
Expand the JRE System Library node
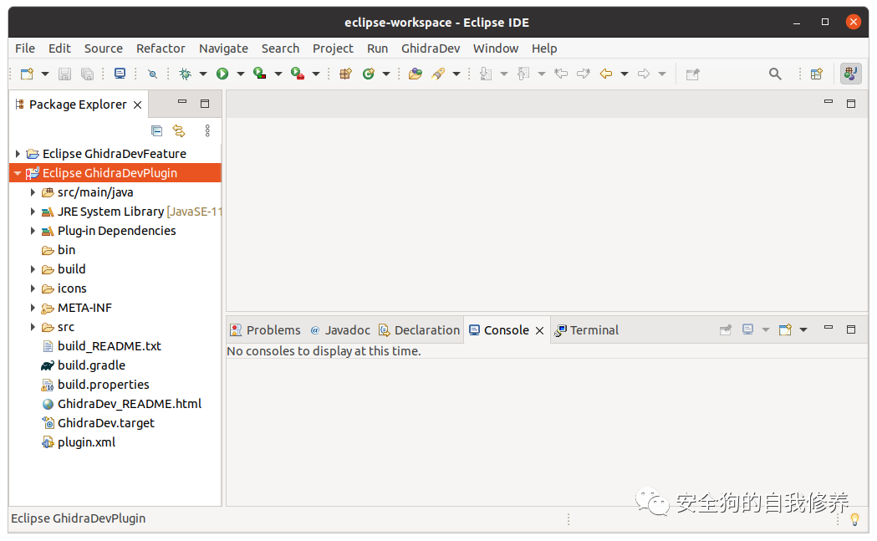[33, 212]
